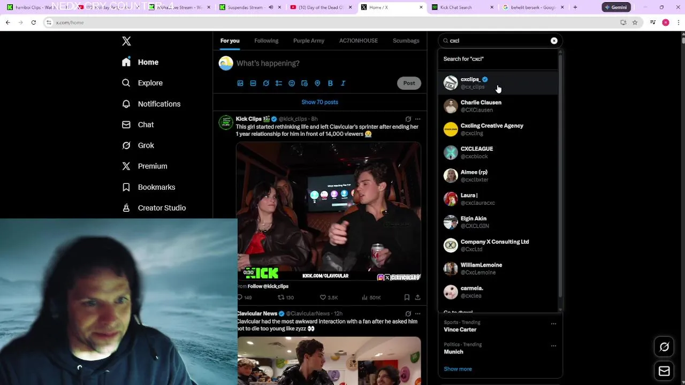685x385 pixels.
Task: Click the Post button
Action: coord(409,83)
